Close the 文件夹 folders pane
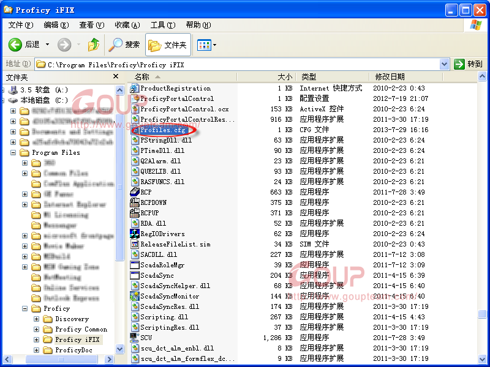 (116, 76)
